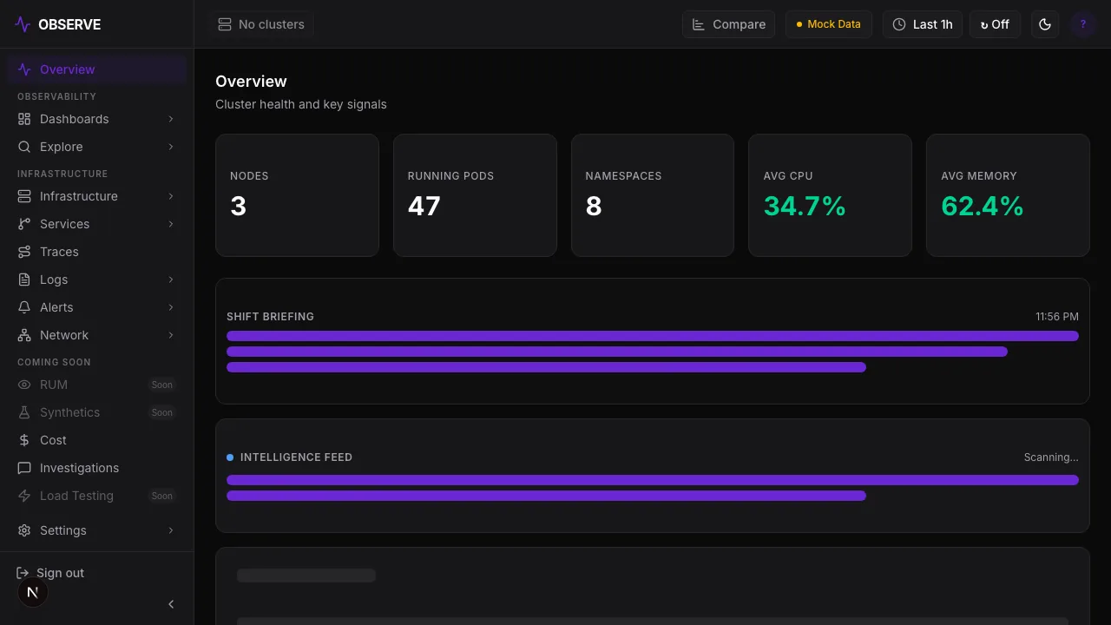
Task: Click the Avg CPU 34.7% card
Action: click(830, 195)
